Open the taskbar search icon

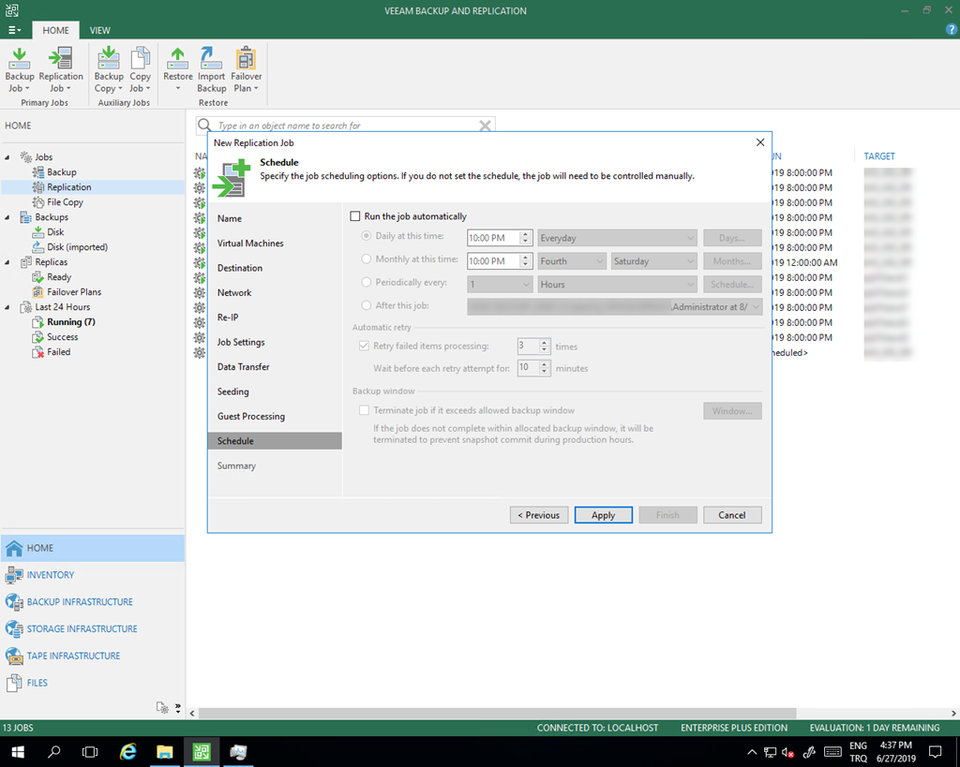click(x=53, y=752)
